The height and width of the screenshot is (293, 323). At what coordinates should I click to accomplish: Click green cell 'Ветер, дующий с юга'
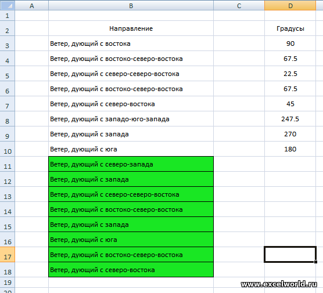(x=131, y=240)
